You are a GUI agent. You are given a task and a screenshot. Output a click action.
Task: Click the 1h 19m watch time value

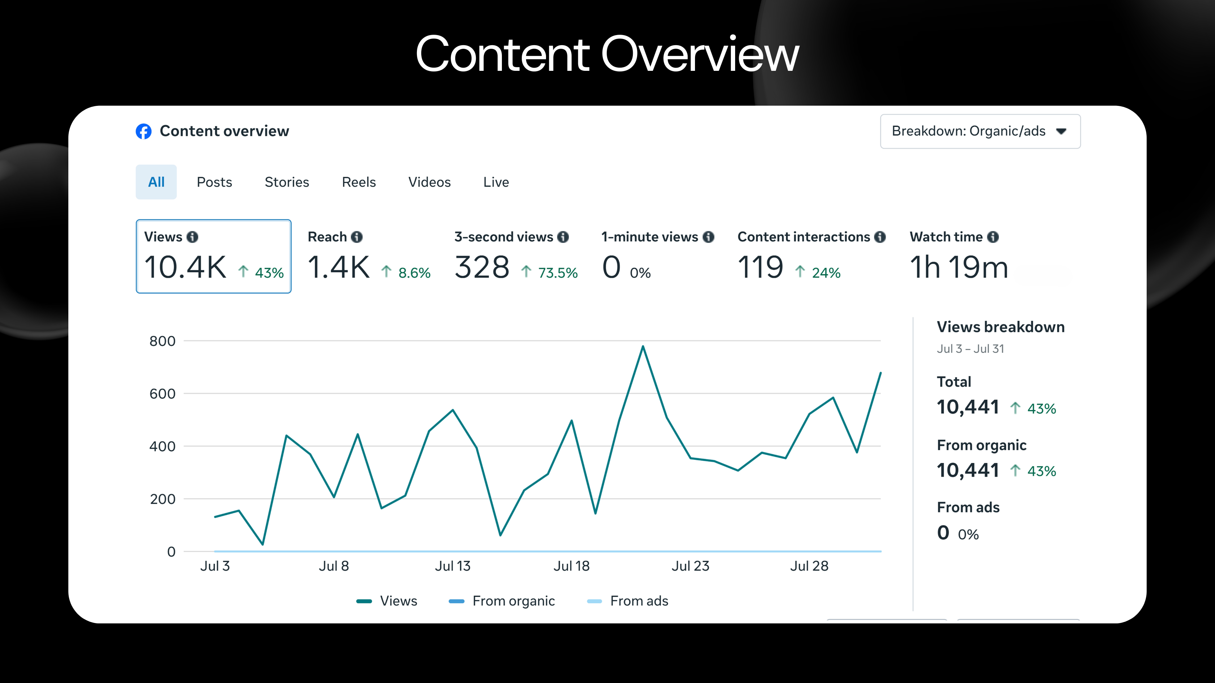coord(959,267)
